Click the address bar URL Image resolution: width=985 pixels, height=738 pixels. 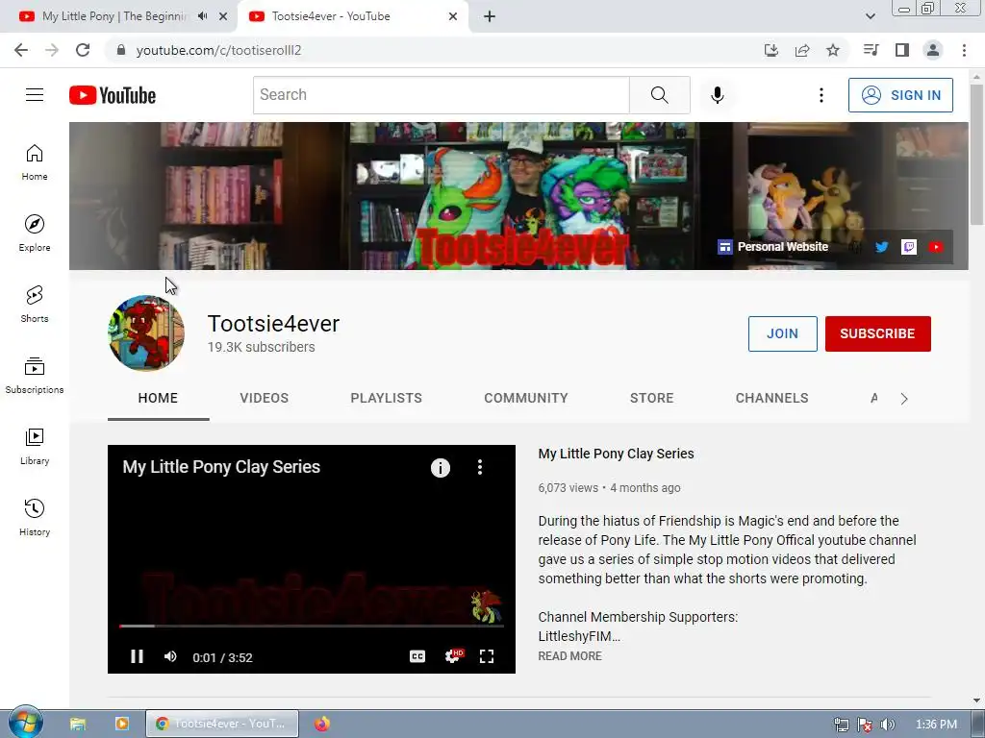click(218, 50)
